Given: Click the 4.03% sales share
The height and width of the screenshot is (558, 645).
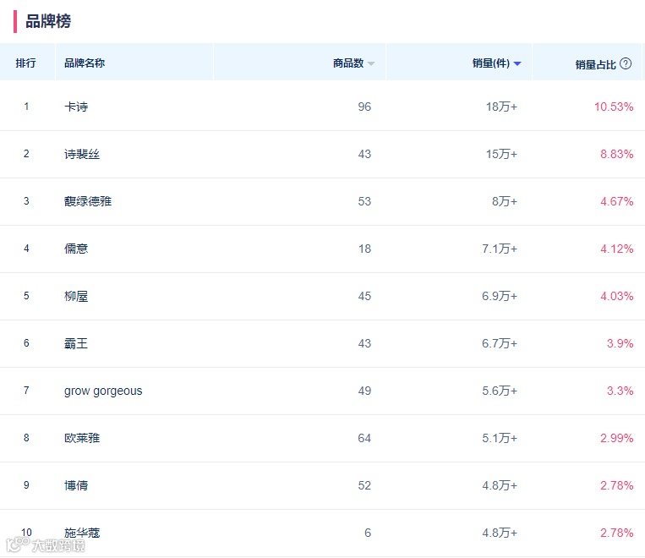Looking at the screenshot, I should click(x=616, y=296).
